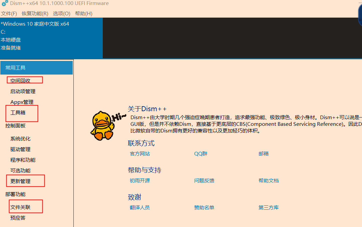Click the Dism++ gear icon in title bar
This screenshot has height=227, width=362.
tap(5, 3)
